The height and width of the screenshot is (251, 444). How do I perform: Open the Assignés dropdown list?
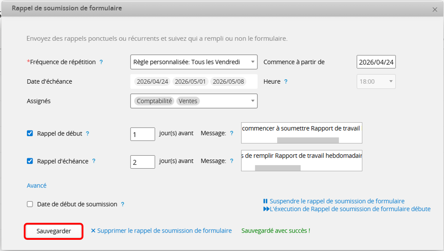(194, 101)
